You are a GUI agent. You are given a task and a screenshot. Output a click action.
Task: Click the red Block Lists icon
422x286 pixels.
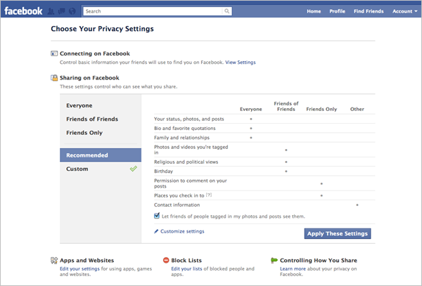(x=166, y=260)
